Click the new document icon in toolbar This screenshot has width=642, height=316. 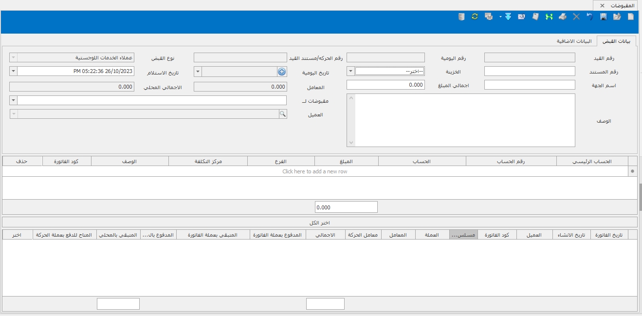[x=631, y=17]
